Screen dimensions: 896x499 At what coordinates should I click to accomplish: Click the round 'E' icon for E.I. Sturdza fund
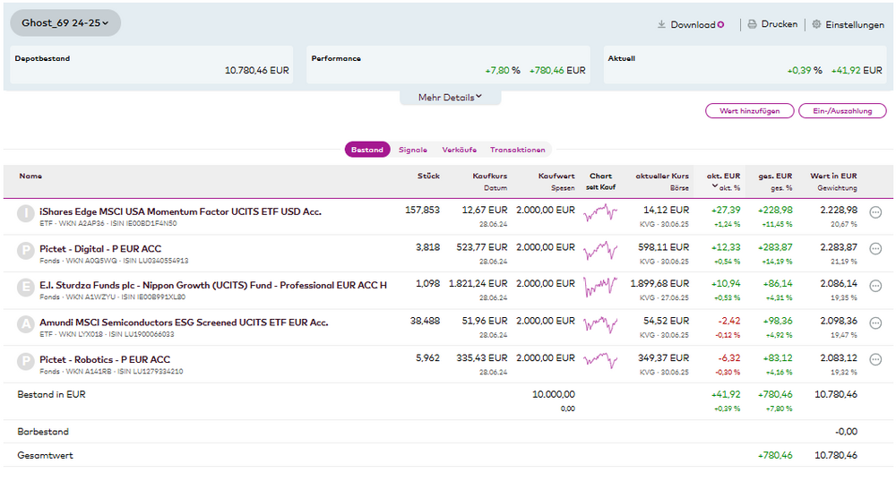coord(26,287)
